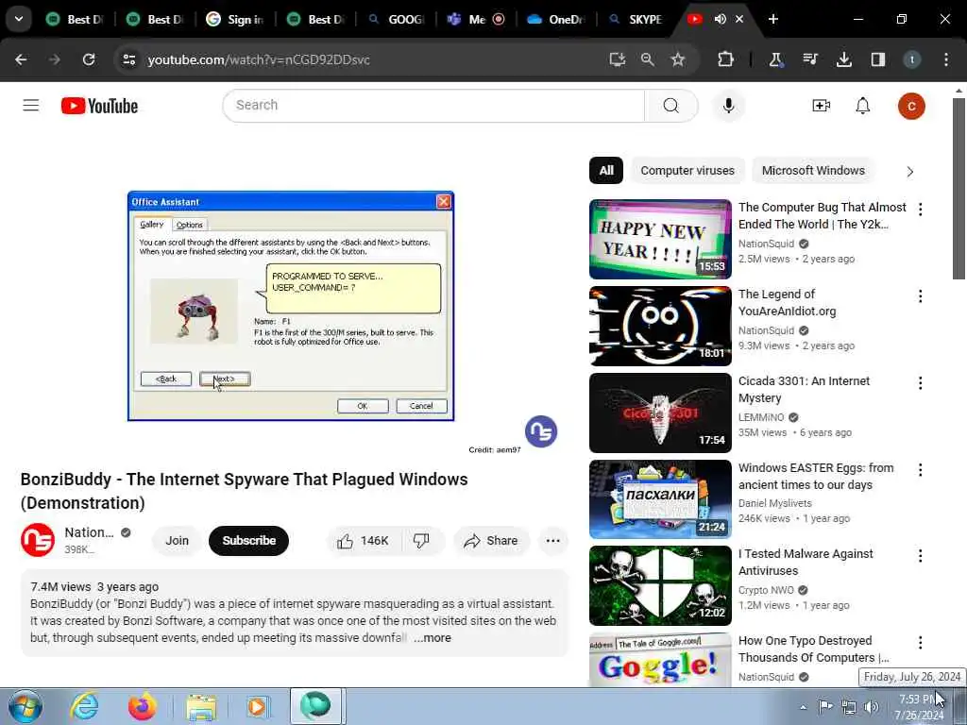
Task: Play the I Tested Malware thumbnail
Action: 660,585
